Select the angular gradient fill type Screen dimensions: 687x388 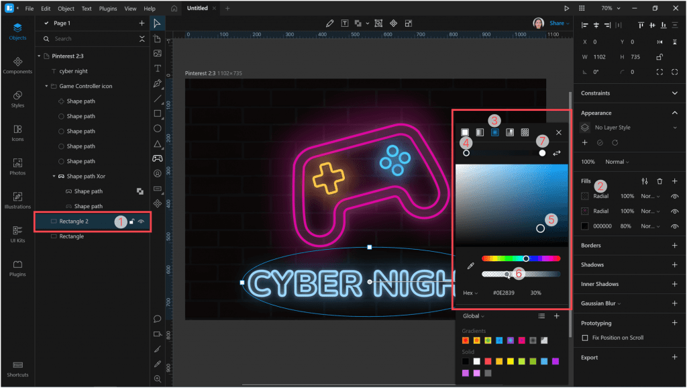[510, 132]
